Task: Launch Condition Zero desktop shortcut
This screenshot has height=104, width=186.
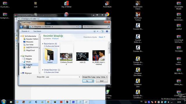Action: [138, 83]
